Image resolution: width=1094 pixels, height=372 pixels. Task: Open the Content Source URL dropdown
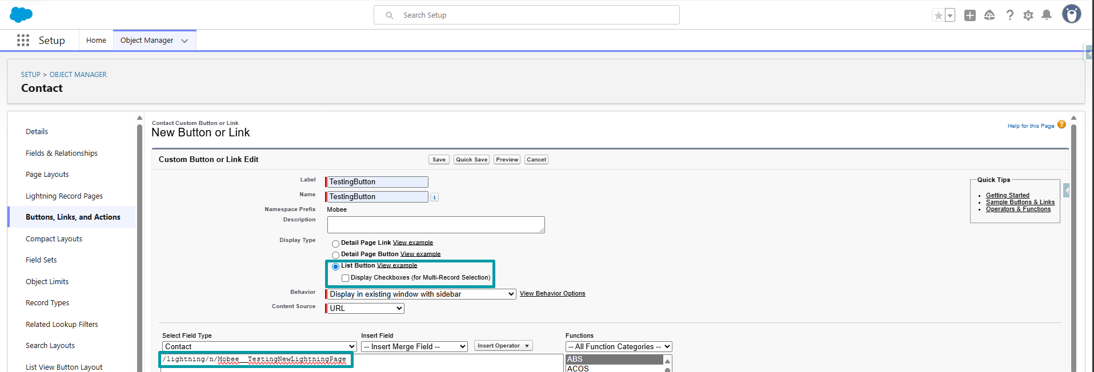[x=366, y=308]
